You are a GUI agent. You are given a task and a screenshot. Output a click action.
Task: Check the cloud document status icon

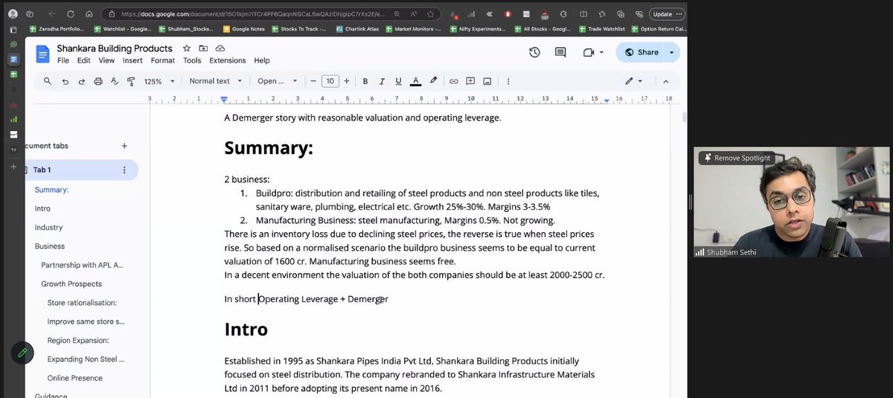pos(220,48)
